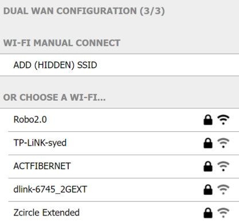The image size is (239, 222).
Task: Click the Robo2.0 Wi-Fi signal icon
Action: 223,120
